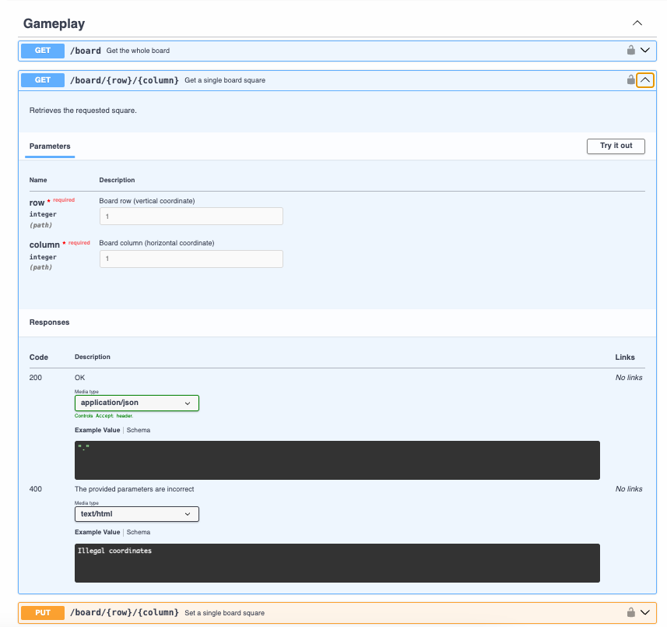Open authorization lock on the PUT endpoint
This screenshot has height=627, width=667.
coord(631,612)
